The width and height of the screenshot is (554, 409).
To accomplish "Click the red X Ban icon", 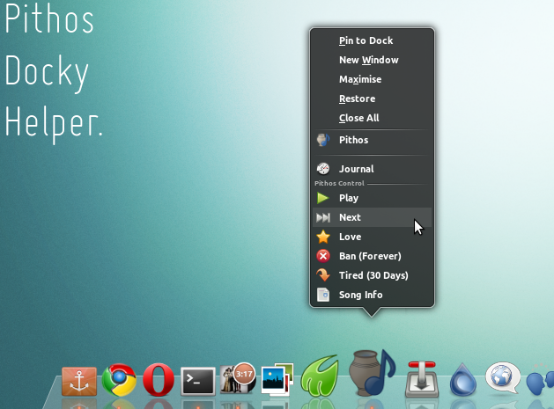I will click(x=323, y=256).
